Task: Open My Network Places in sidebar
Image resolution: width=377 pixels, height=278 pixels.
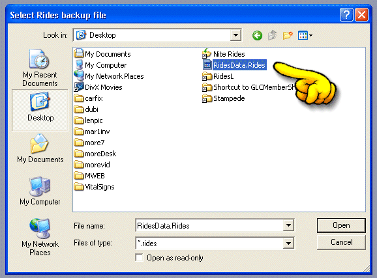Action: tap(40, 237)
